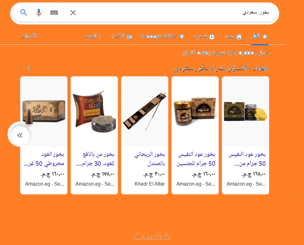Viewport: 304px width, 245px height.
Task: Open the on-screen keyboard icon
Action: pos(54,13)
